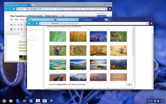Screen dimensions: 166x104
Task: Reload the chrome settings page
Action: (37, 24)
